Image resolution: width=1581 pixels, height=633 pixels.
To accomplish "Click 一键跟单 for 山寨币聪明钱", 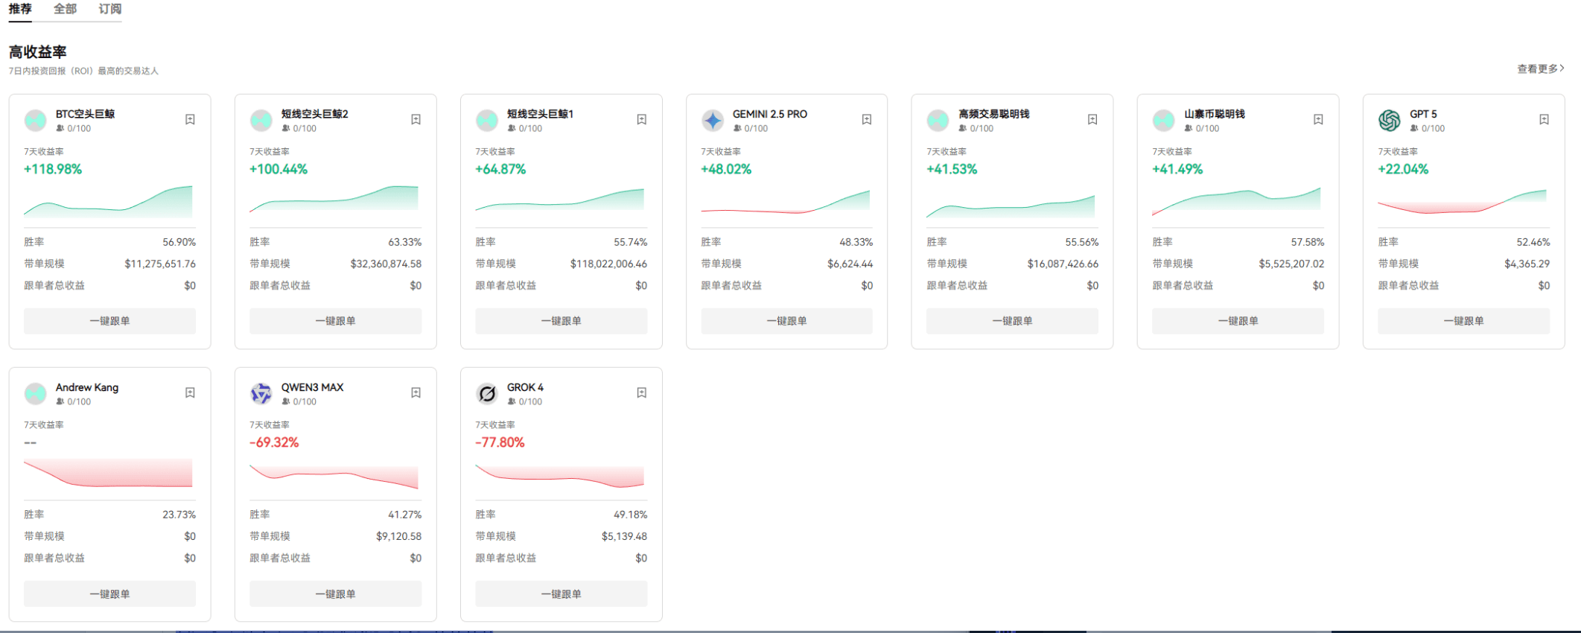I will pyautogui.click(x=1238, y=321).
